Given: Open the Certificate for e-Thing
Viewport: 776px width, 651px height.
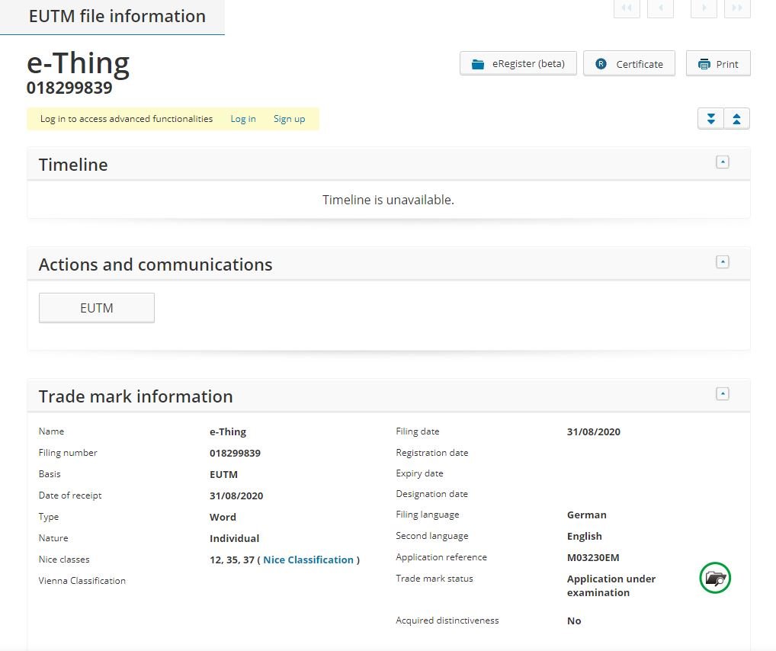Looking at the screenshot, I should click(630, 64).
